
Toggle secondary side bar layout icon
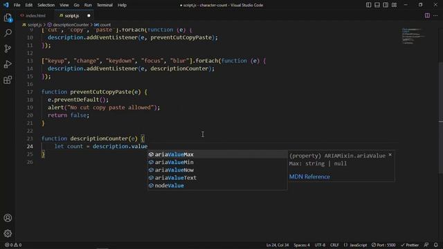tap(386, 5)
